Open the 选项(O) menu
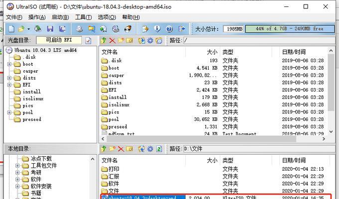The image size is (339, 199). click(107, 17)
